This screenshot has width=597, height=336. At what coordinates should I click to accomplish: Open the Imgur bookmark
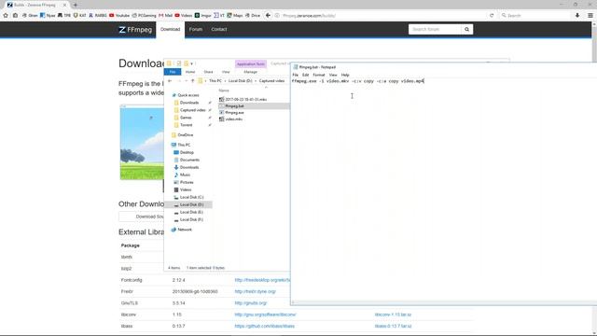[203, 15]
